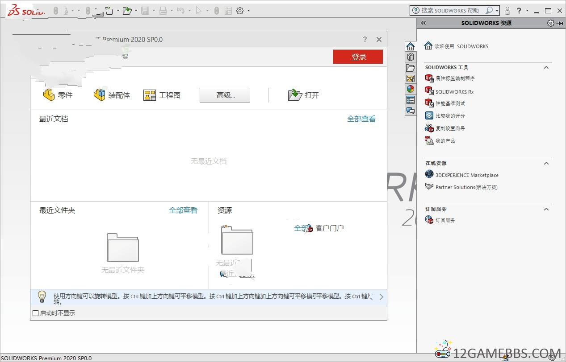Collapse the 在线资源 section
Screen dimensions: 566x362
pos(546,163)
